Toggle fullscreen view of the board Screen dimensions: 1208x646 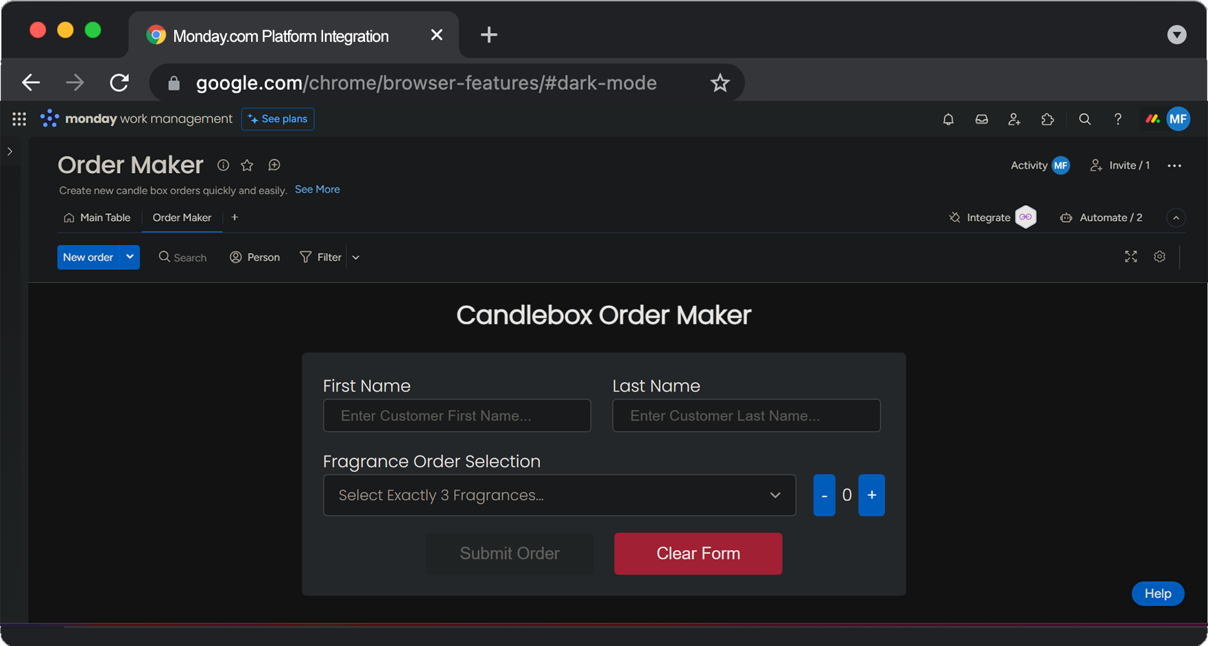coord(1131,256)
